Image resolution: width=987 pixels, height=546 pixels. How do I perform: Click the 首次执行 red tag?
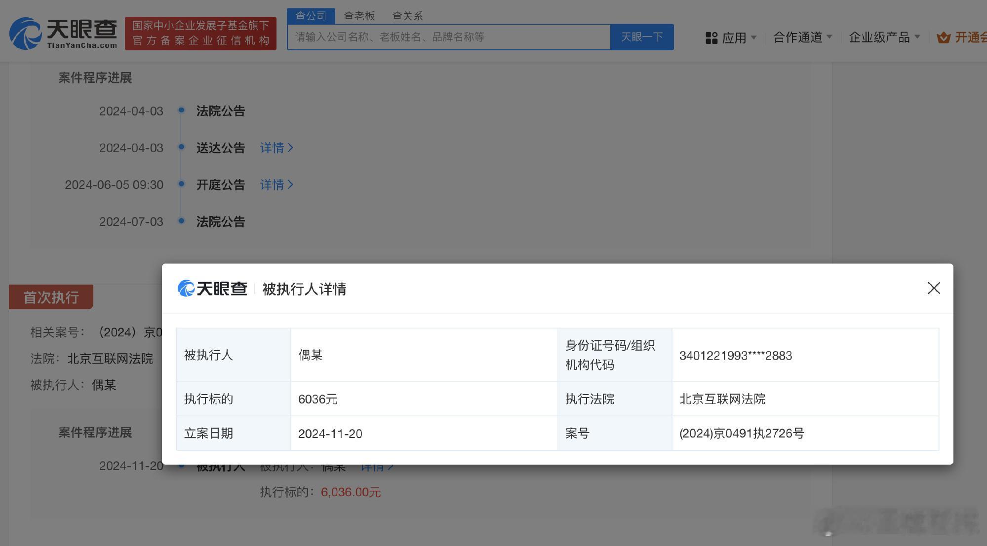[51, 297]
